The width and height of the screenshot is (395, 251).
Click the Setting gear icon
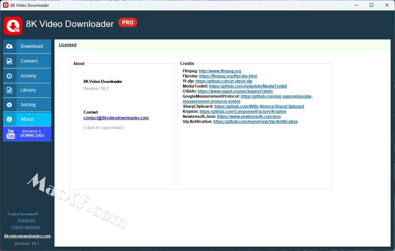point(9,105)
